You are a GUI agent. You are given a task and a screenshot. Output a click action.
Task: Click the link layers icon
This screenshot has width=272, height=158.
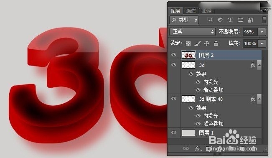(x=186, y=148)
